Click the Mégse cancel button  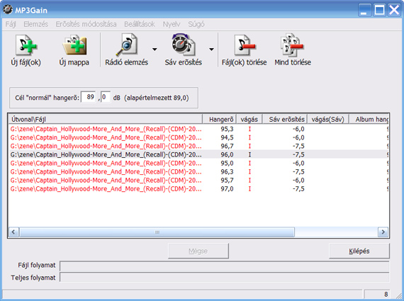[198, 251]
